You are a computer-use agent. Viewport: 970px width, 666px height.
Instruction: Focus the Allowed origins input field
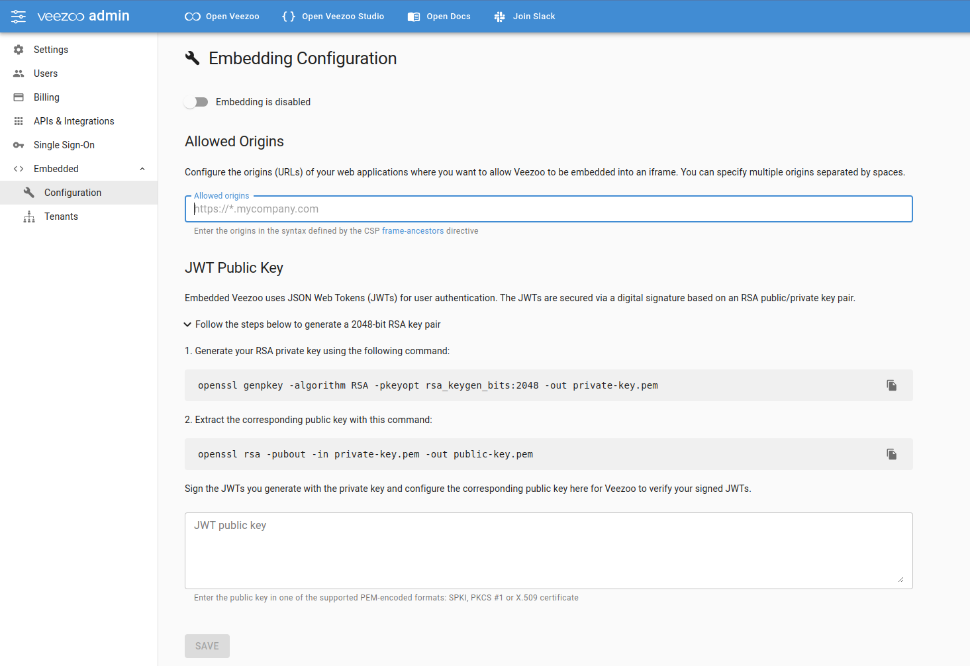click(x=548, y=209)
